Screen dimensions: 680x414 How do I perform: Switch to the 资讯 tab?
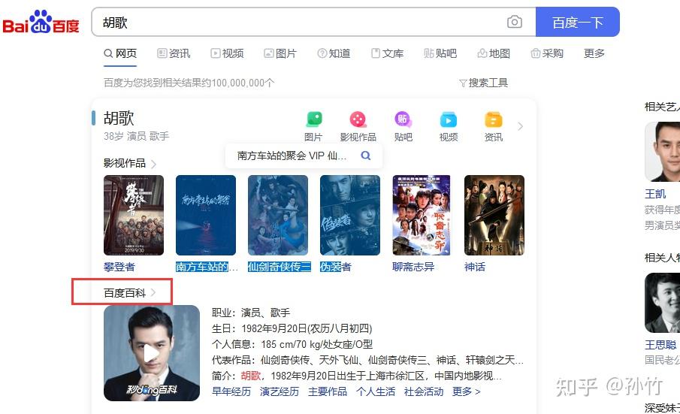coord(174,53)
